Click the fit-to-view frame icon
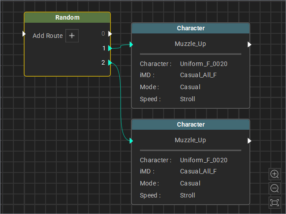286x214 pixels. [x=274, y=202]
